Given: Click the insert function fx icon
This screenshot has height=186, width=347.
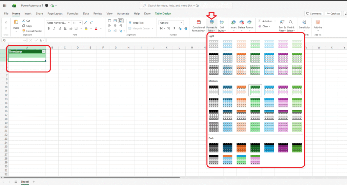Looking at the screenshot, I should coord(41,41).
